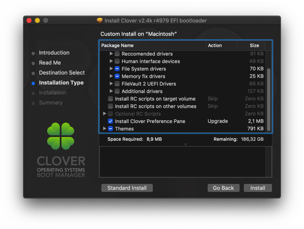Uncheck Install Clover Preference Pane
This screenshot has height=229, width=304.
pyautogui.click(x=111, y=121)
